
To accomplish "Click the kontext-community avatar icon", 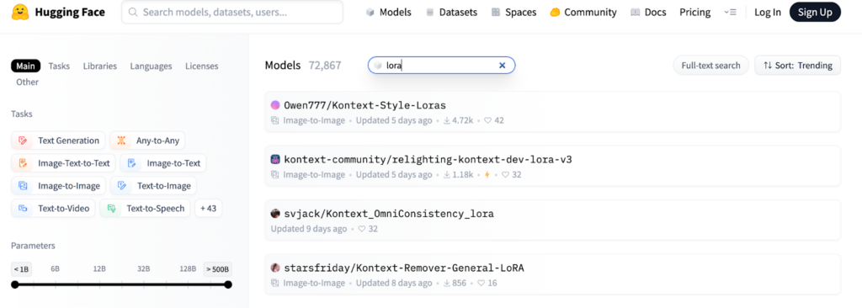I will pos(275,160).
